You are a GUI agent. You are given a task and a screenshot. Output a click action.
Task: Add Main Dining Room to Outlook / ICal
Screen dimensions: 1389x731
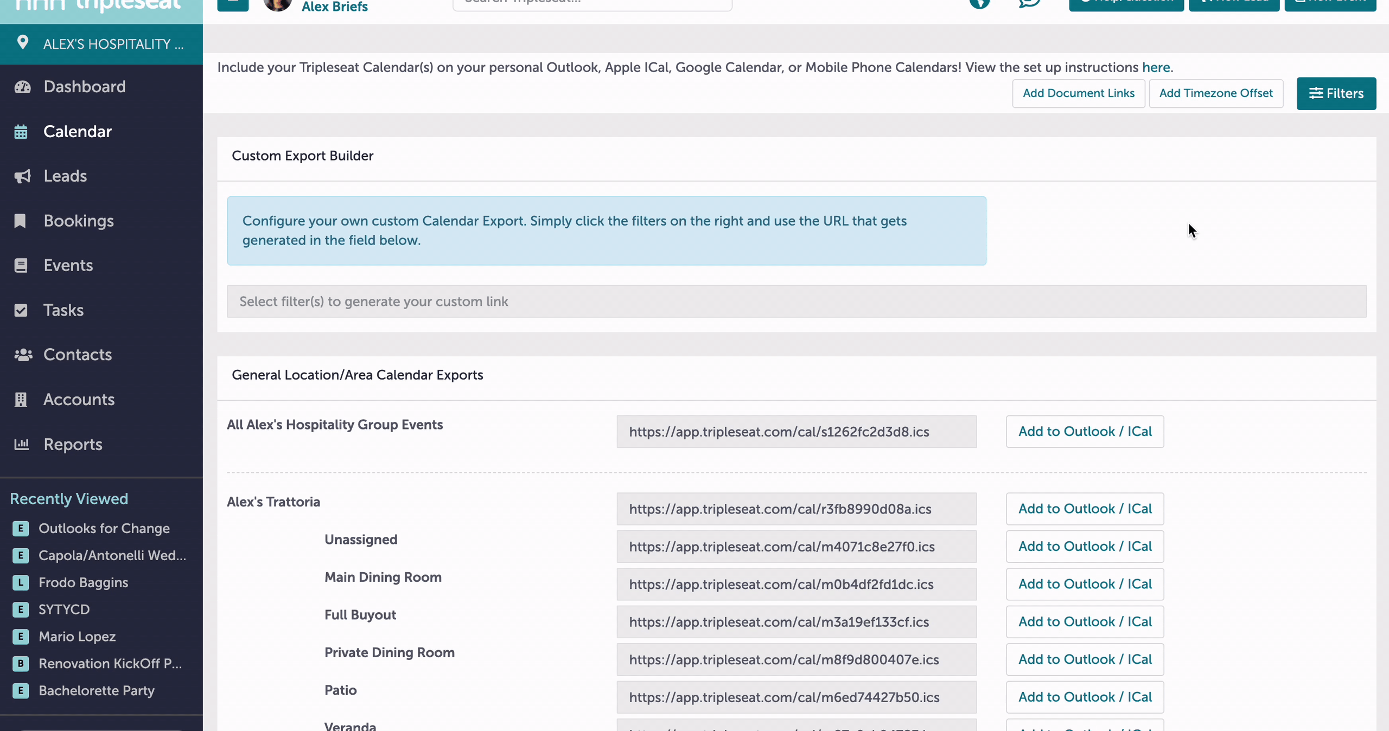pos(1085,584)
